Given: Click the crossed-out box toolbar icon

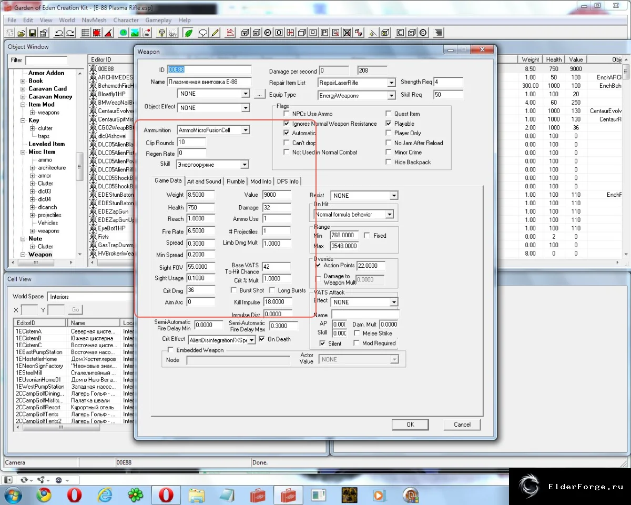Looking at the screenshot, I should [x=347, y=33].
